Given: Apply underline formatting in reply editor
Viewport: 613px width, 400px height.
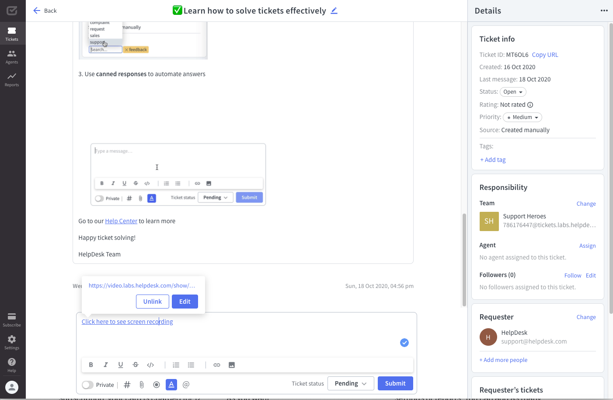Looking at the screenshot, I should point(121,365).
